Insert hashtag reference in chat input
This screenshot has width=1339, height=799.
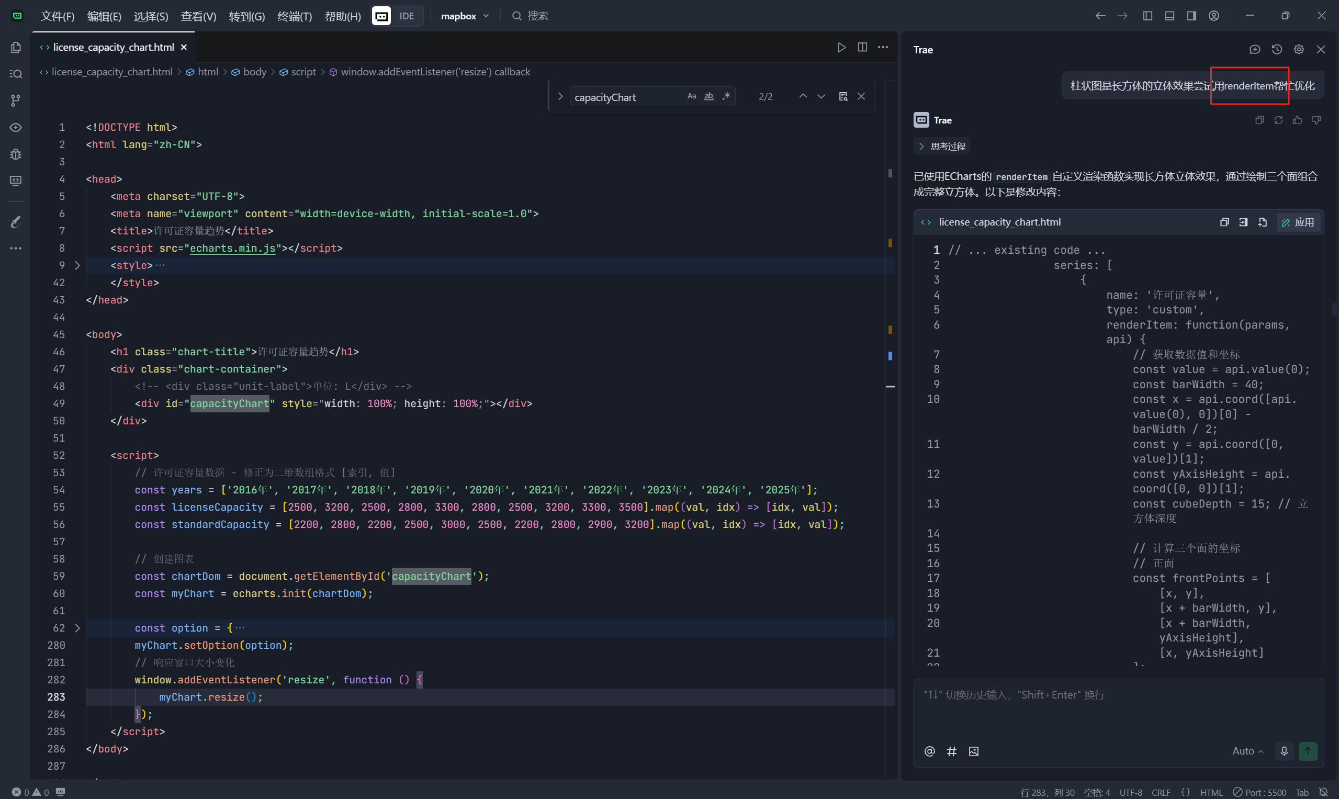click(x=951, y=751)
